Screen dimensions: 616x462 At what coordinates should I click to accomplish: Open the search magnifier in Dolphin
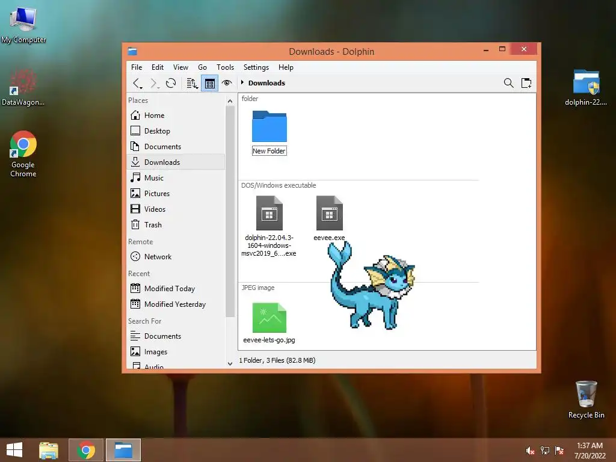point(509,83)
